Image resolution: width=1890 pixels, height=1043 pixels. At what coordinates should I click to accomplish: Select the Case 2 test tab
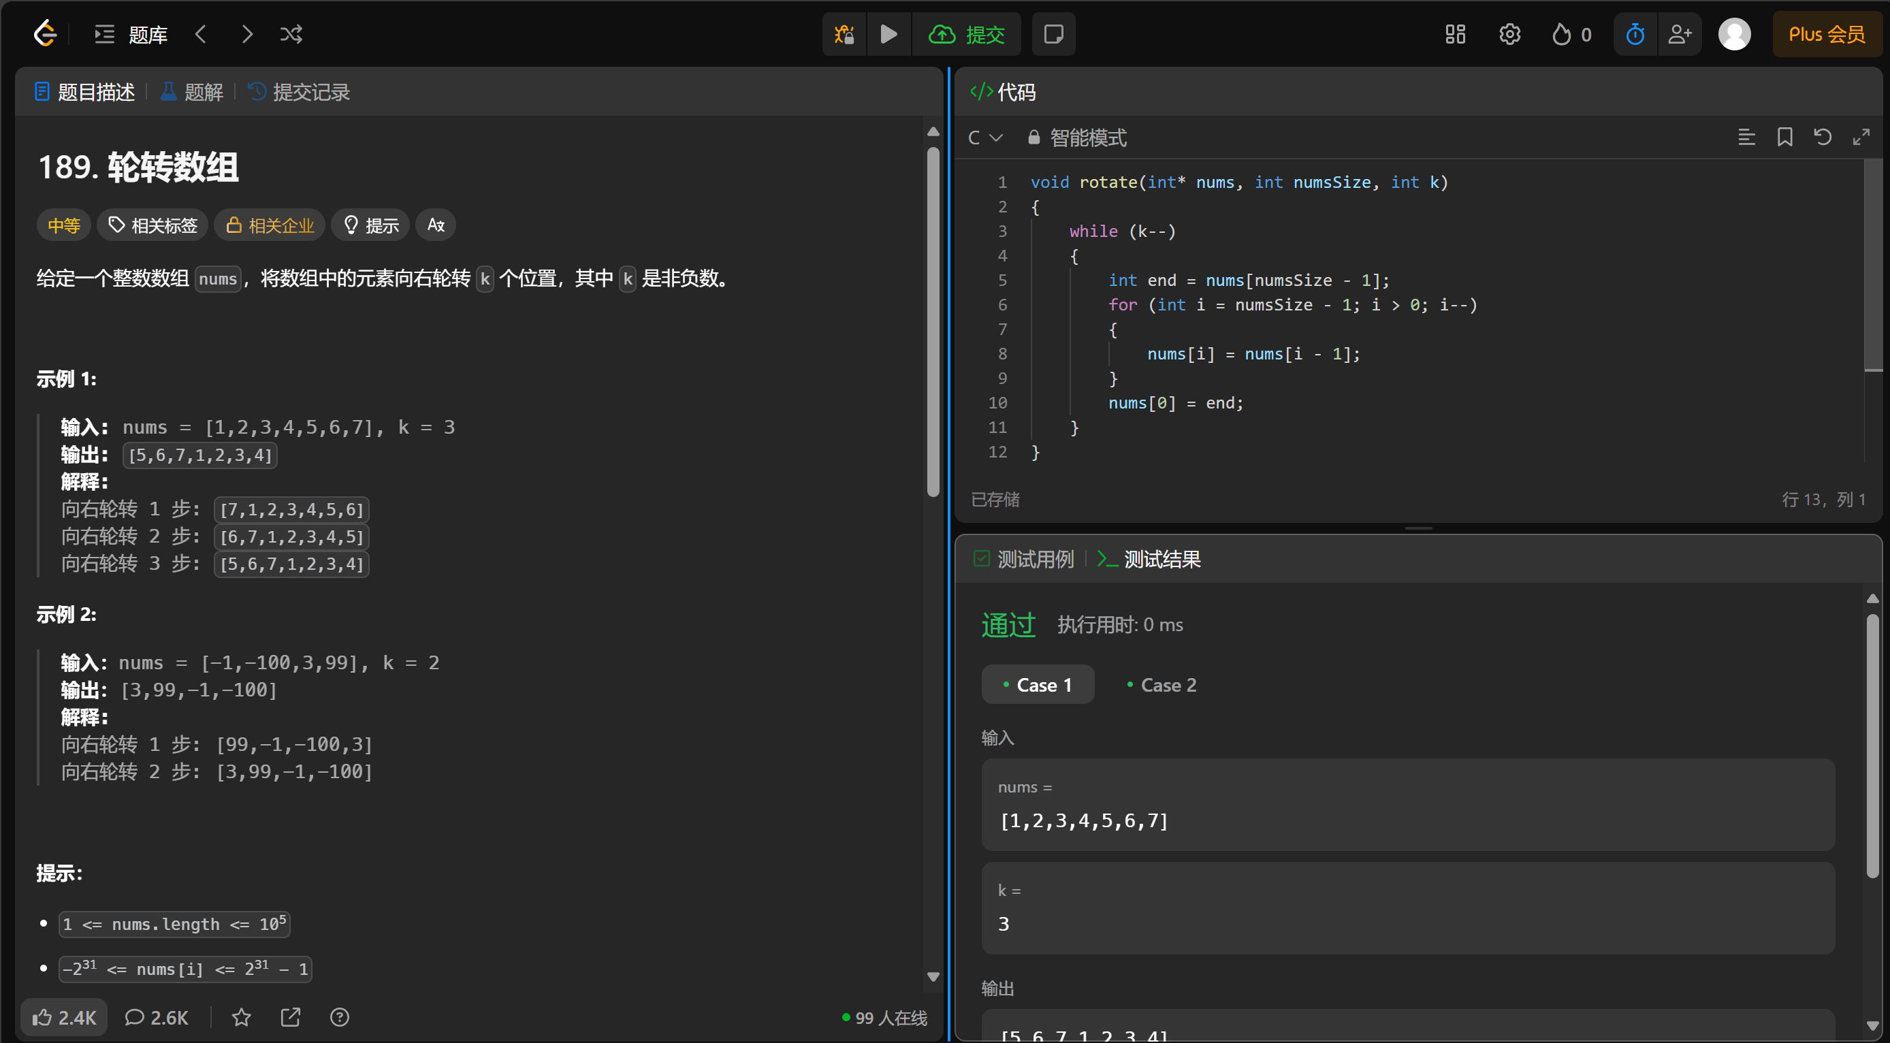pyautogui.click(x=1162, y=685)
